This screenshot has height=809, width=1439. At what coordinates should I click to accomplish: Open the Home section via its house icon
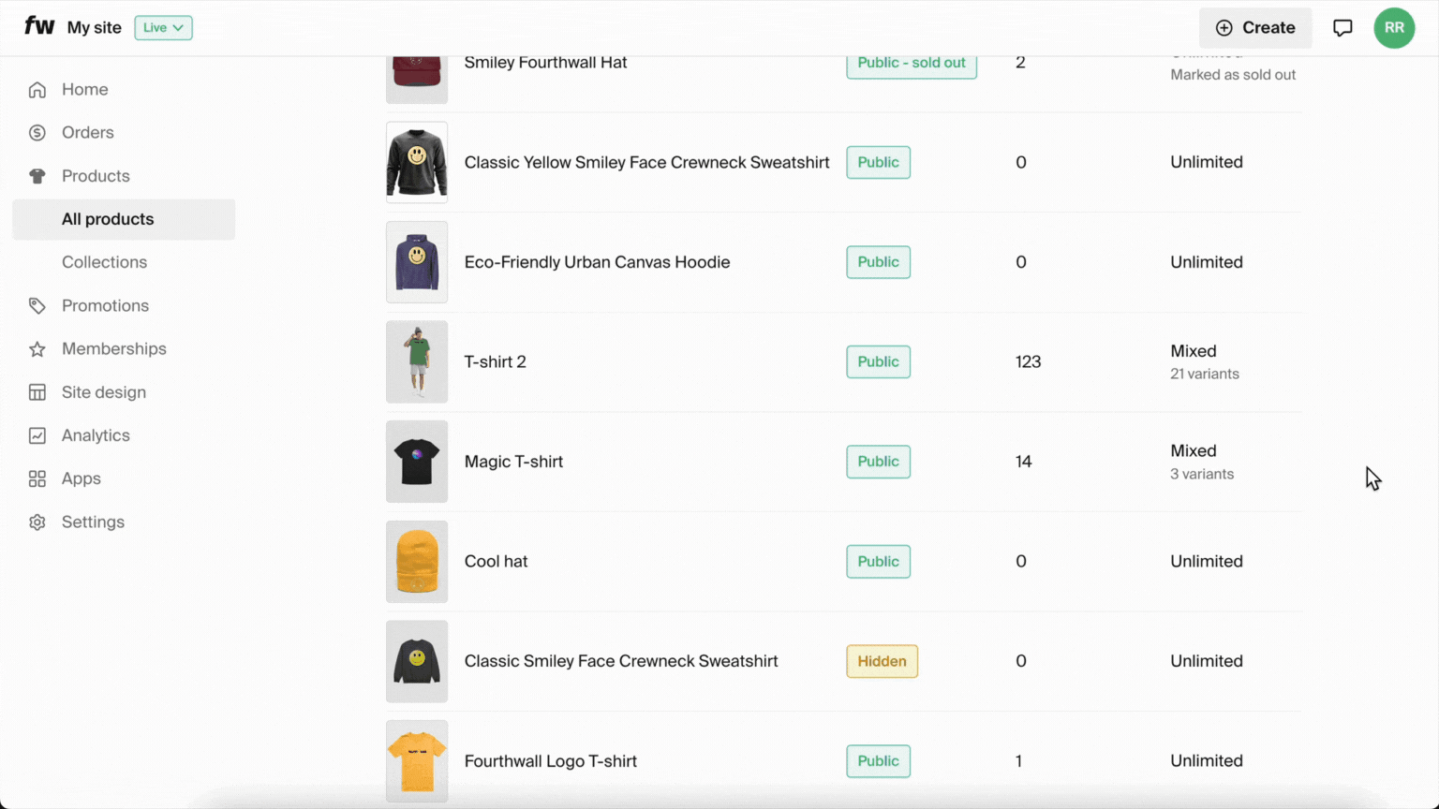[x=37, y=89]
